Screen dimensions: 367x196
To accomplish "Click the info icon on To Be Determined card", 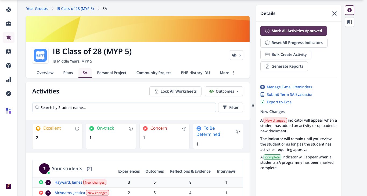I will [x=238, y=132].
